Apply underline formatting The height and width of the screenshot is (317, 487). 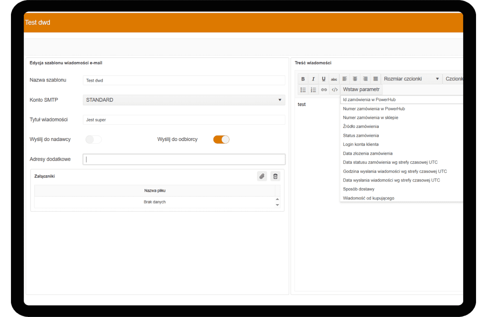click(323, 79)
